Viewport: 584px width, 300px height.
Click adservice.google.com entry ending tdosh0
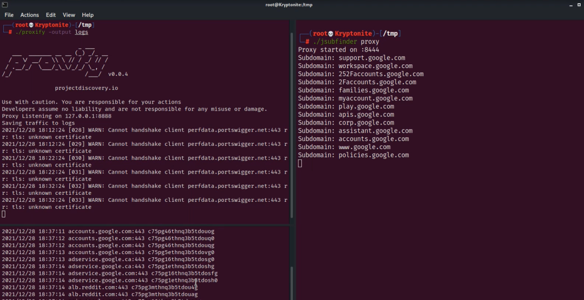pos(109,280)
